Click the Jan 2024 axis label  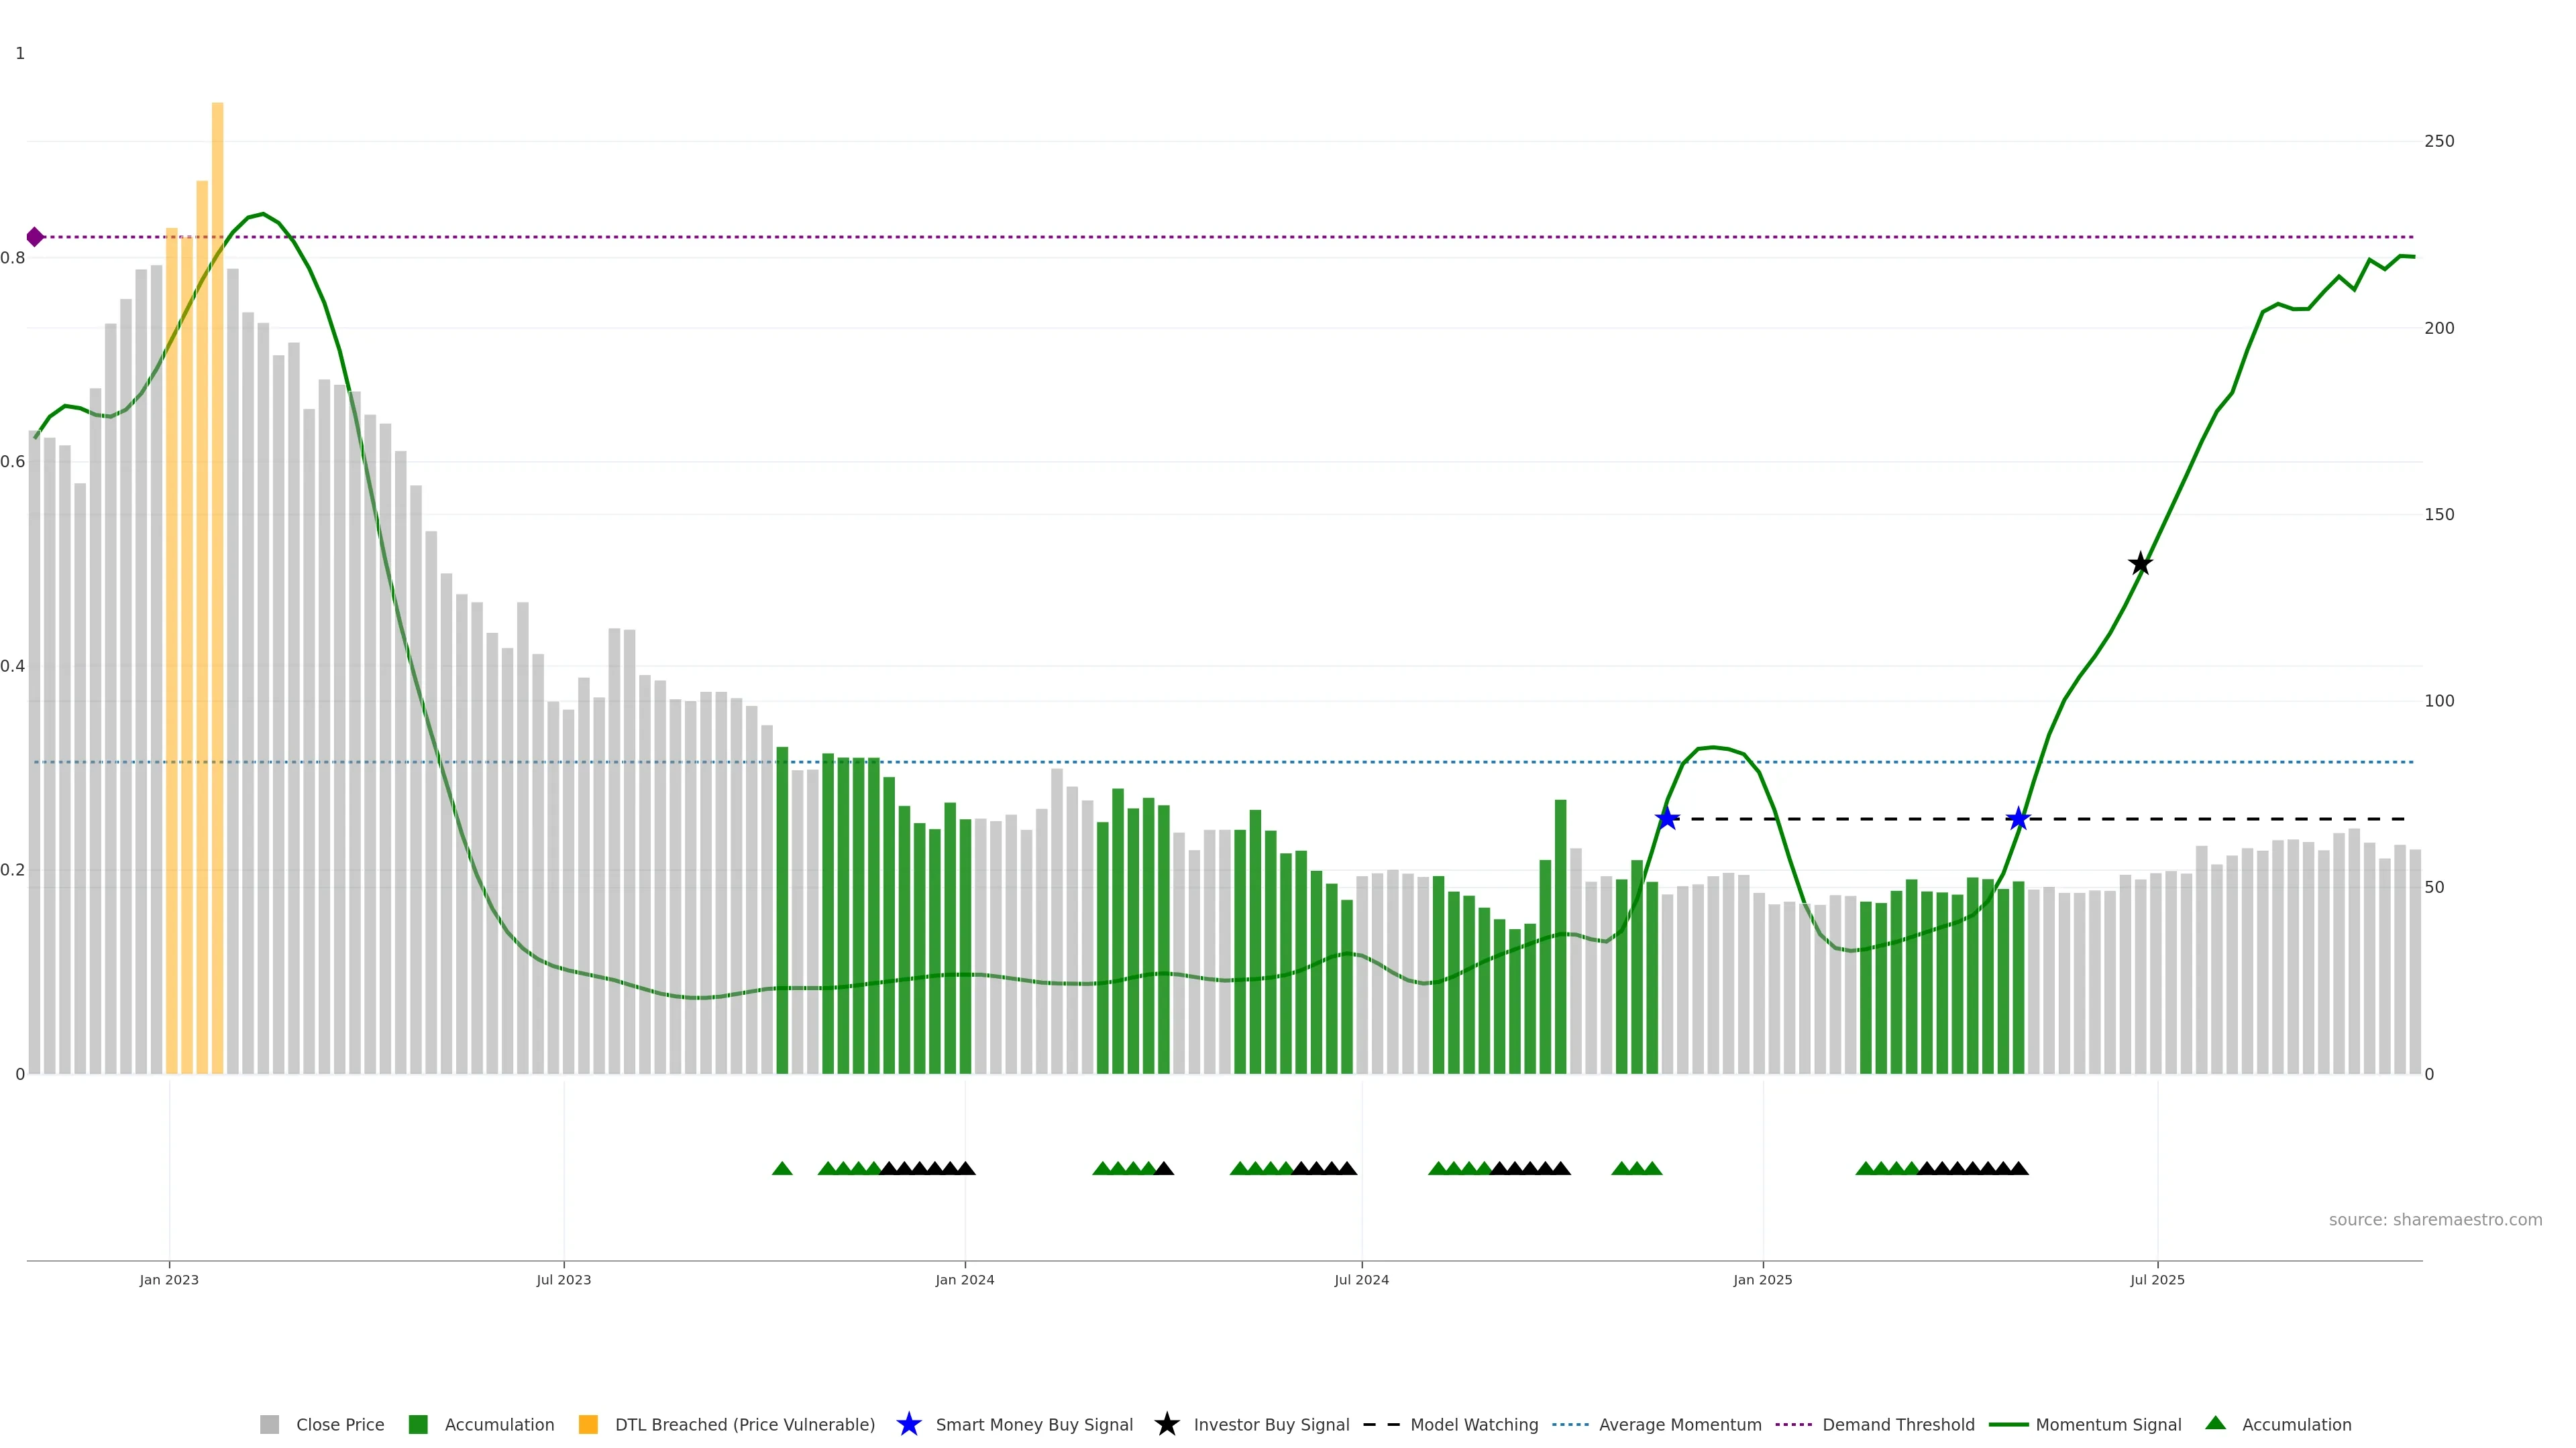click(964, 1279)
